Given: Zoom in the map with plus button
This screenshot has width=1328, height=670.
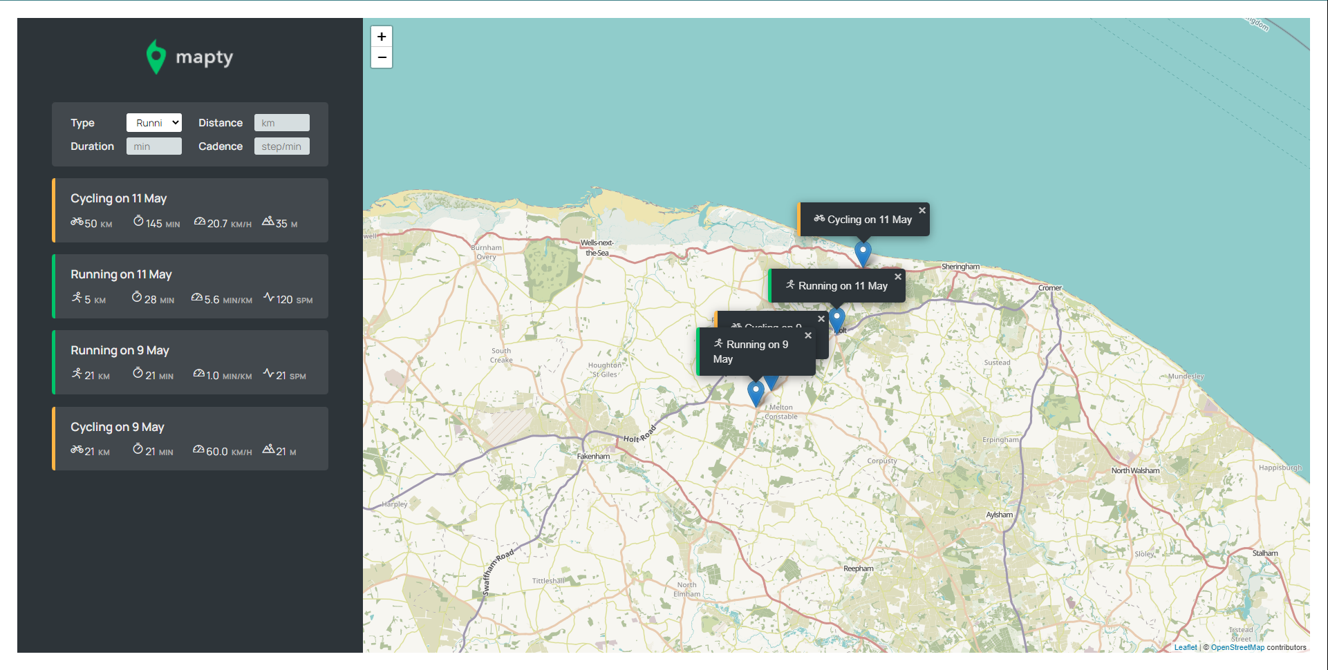Looking at the screenshot, I should [x=382, y=37].
